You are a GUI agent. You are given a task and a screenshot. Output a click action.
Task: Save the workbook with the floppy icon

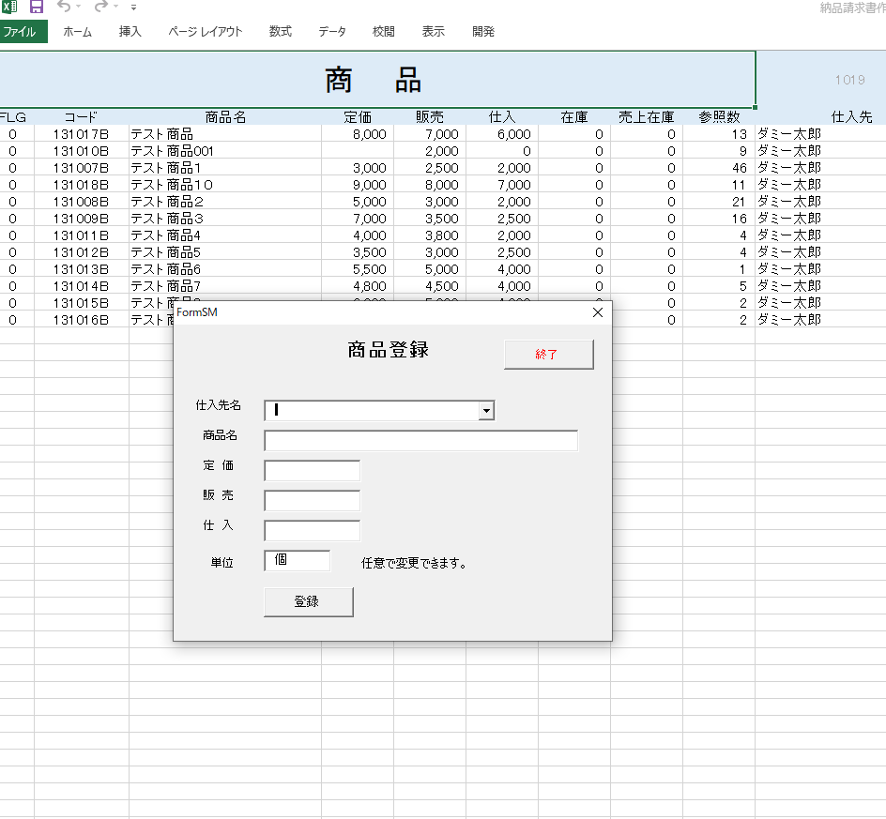(37, 7)
